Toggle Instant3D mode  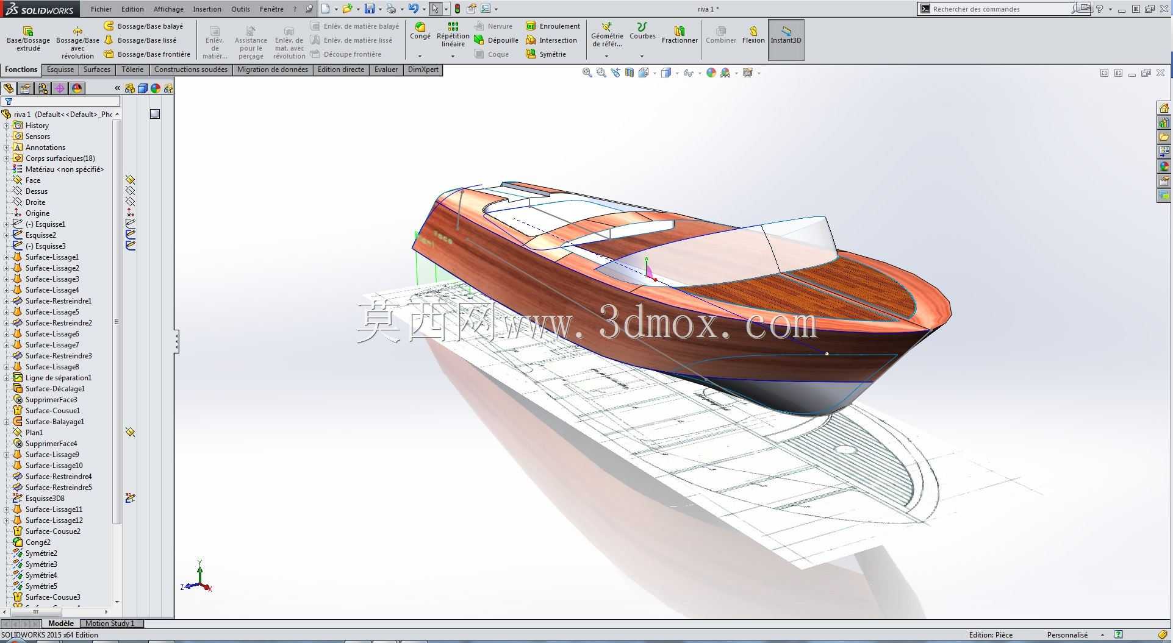pyautogui.click(x=786, y=40)
